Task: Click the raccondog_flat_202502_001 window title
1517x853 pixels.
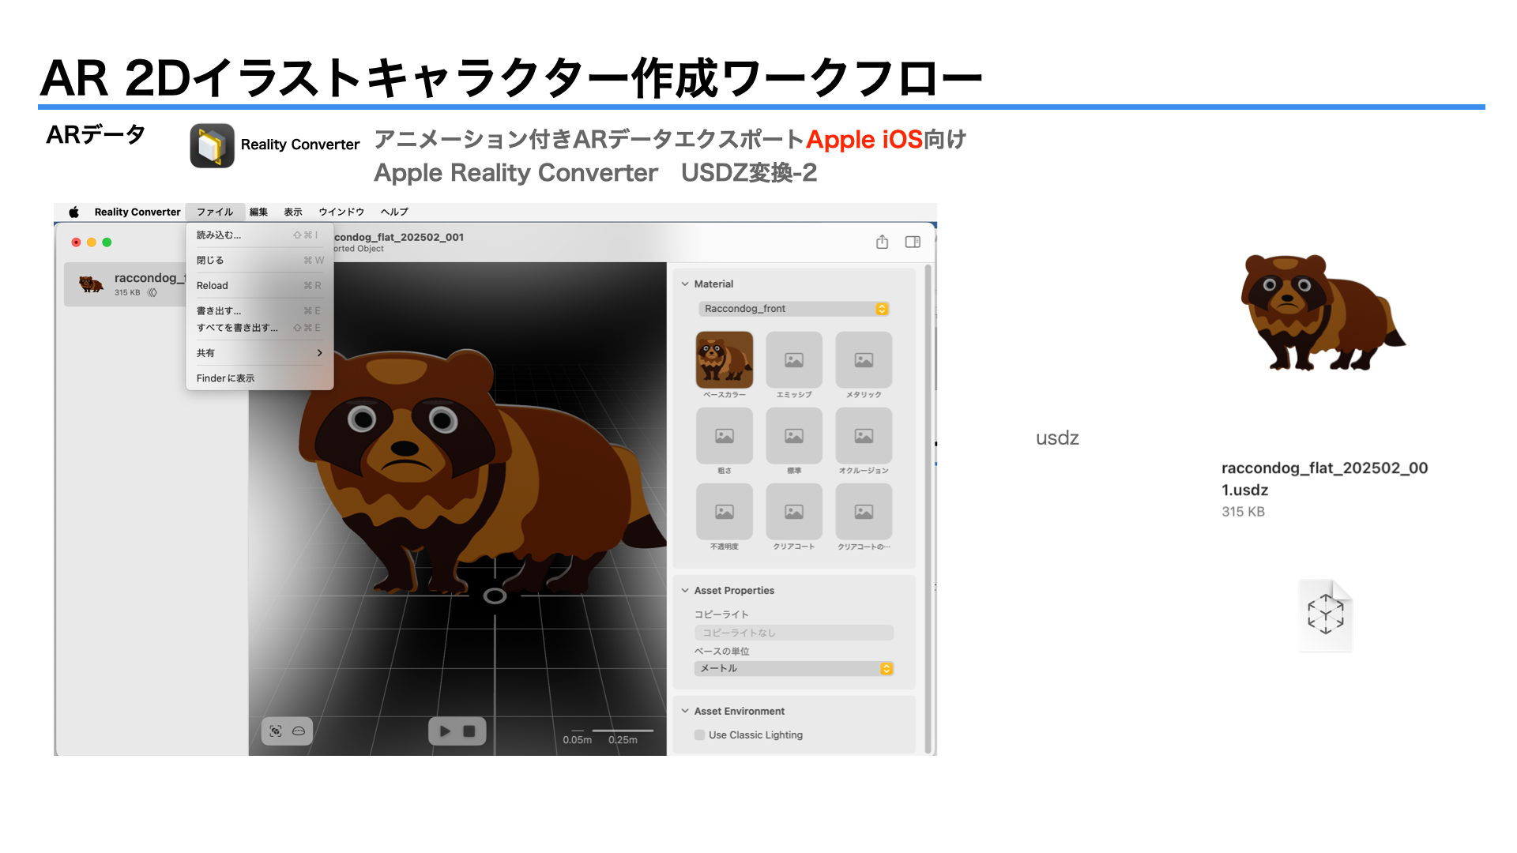Action: (x=399, y=237)
